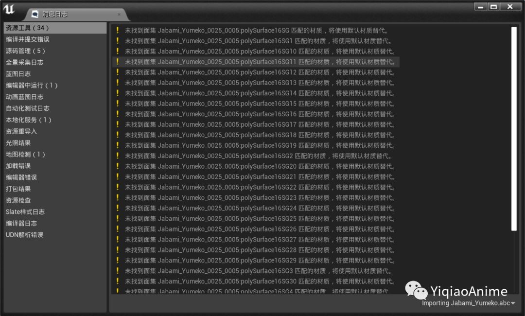
Task: Select the 打包结果 category
Action: click(17, 188)
